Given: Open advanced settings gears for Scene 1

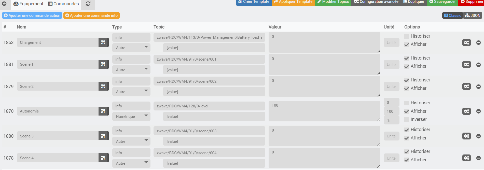Looking at the screenshot, I should click(466, 64).
